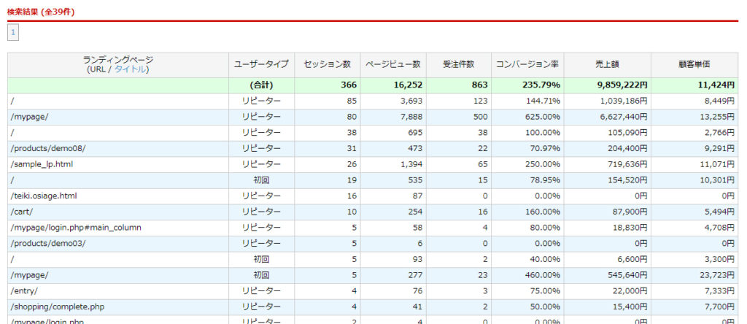Click page view count 1,394
This screenshot has width=747, height=324.
pos(411,164)
